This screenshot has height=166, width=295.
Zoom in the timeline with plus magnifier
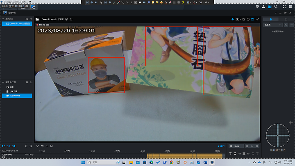pos(31,146)
